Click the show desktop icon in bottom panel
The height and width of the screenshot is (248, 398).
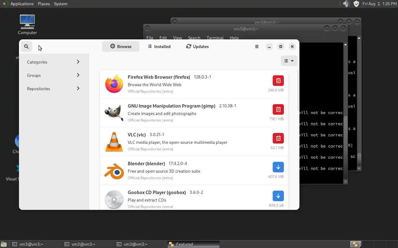3,244
